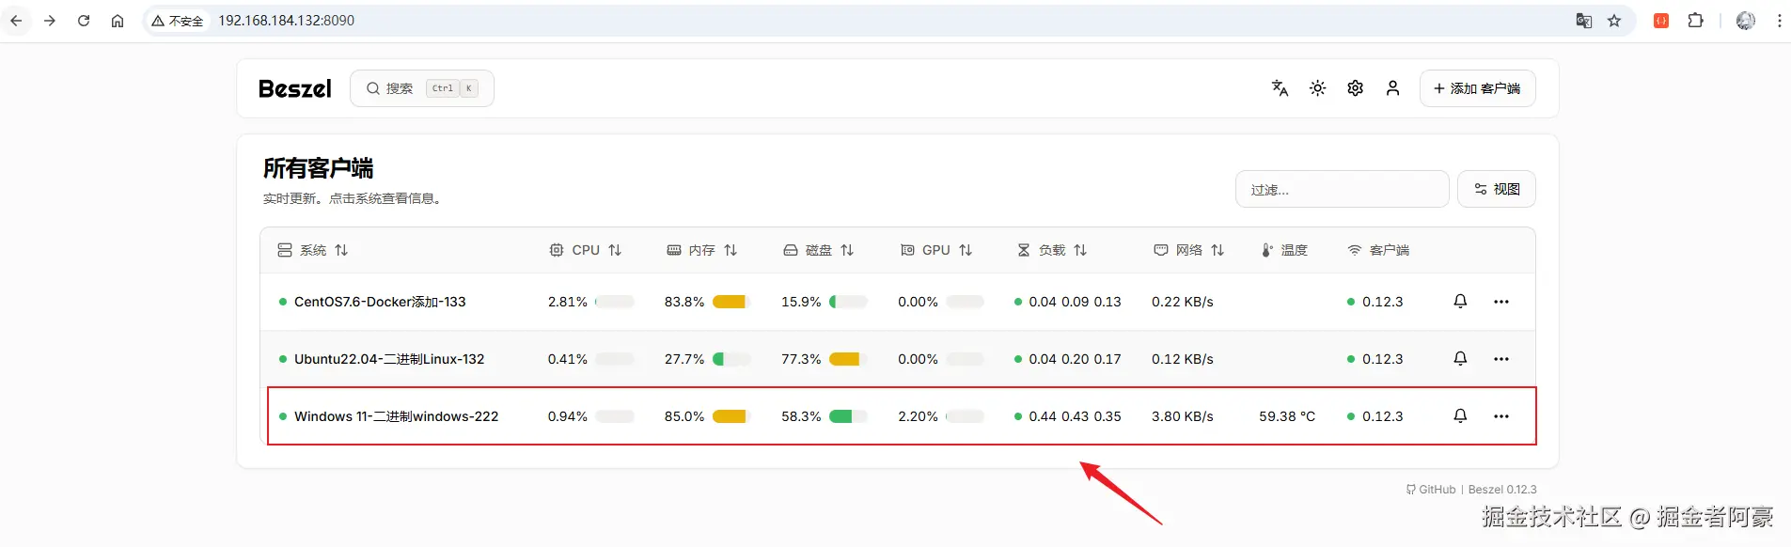
Task: Open the 搜索 search box
Action: pos(422,88)
